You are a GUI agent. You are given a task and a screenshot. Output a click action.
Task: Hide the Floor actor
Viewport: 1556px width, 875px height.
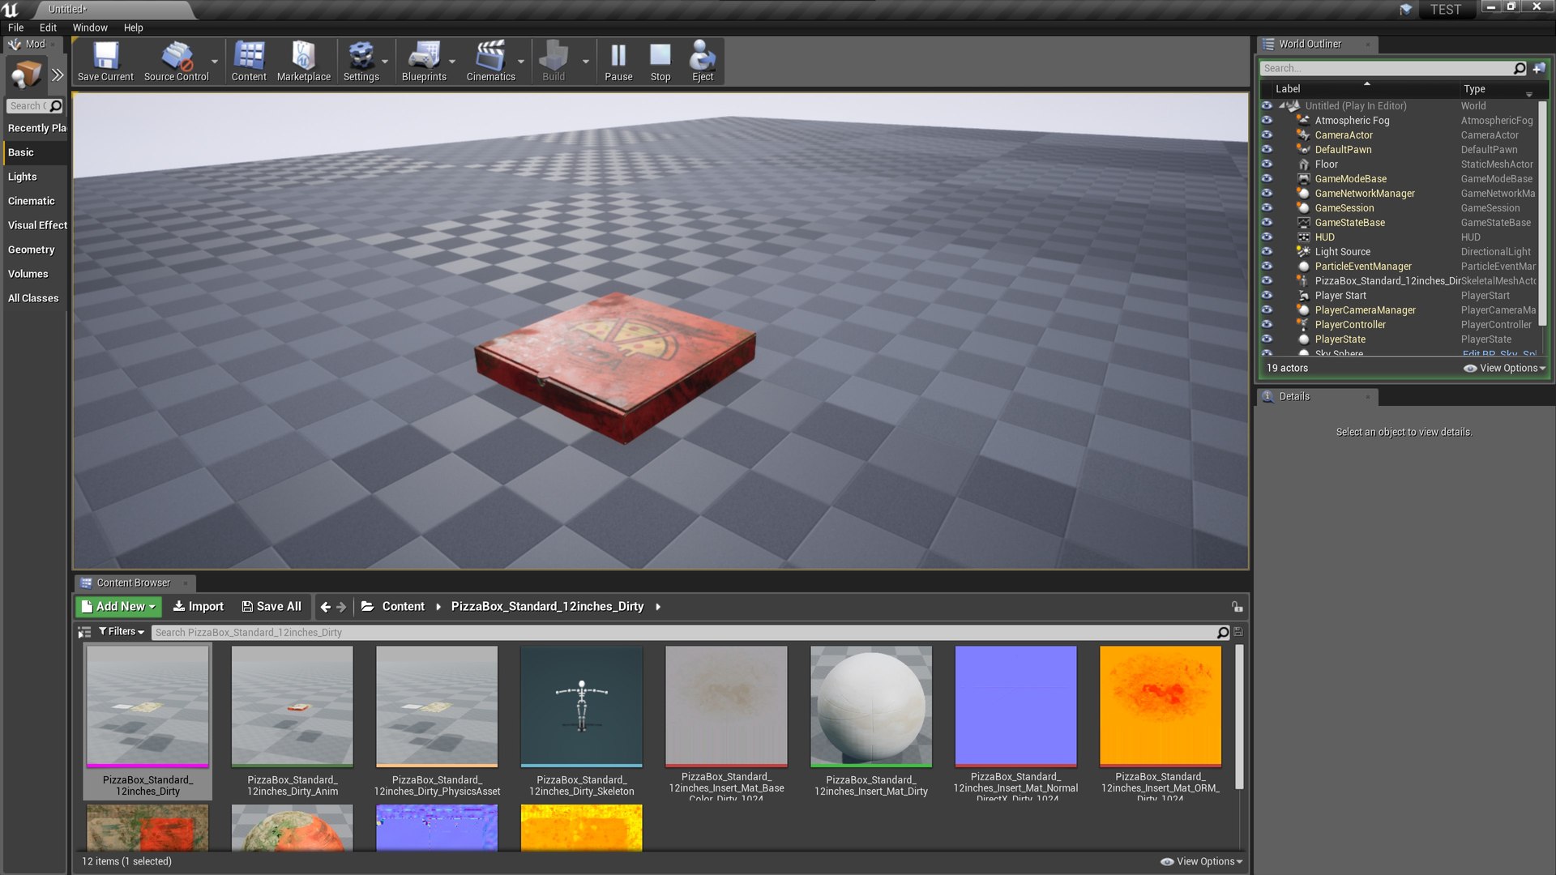pos(1267,164)
